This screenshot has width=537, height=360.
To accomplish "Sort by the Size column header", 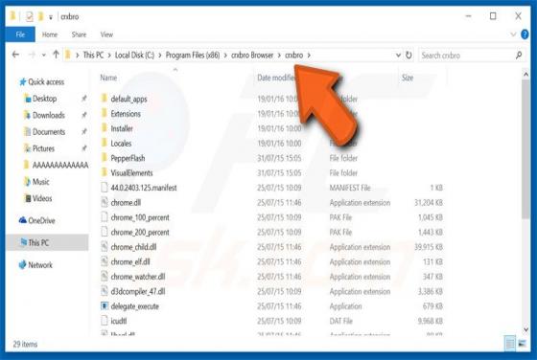I will pos(408,78).
